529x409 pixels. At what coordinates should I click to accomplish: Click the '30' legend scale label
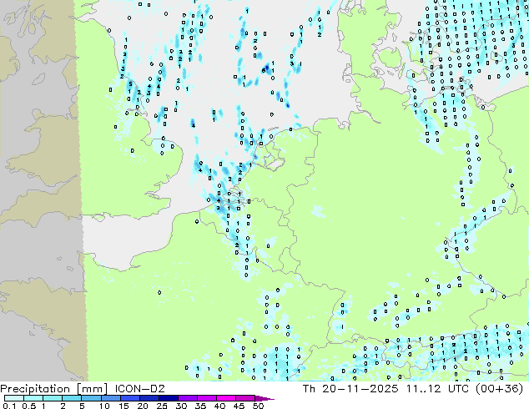click(181, 406)
